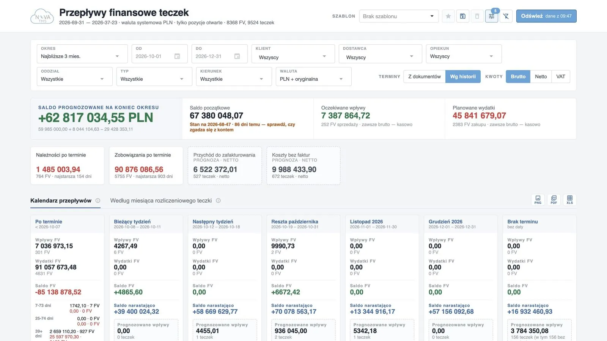This screenshot has width=607, height=341.
Task: Open the Klient dropdown
Action: pos(293,54)
